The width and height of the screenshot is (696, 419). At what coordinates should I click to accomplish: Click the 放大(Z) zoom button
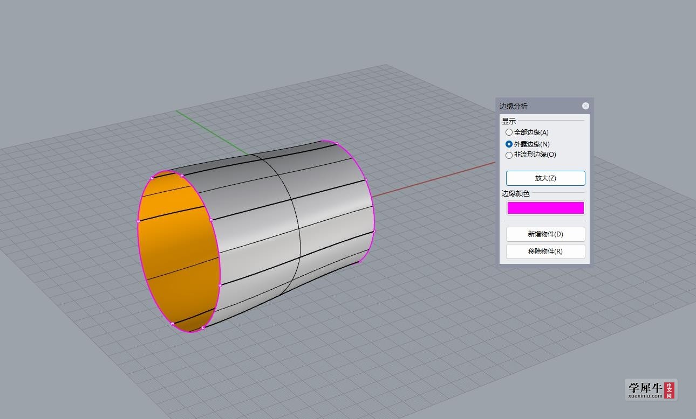pos(545,178)
